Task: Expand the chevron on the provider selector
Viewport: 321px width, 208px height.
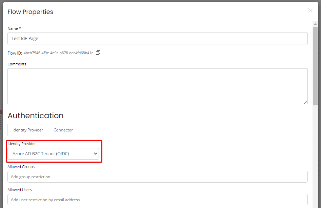Action: tap(96, 153)
